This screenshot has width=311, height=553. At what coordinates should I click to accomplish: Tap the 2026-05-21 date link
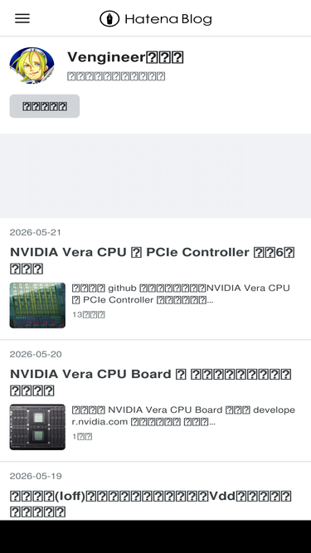[36, 232]
